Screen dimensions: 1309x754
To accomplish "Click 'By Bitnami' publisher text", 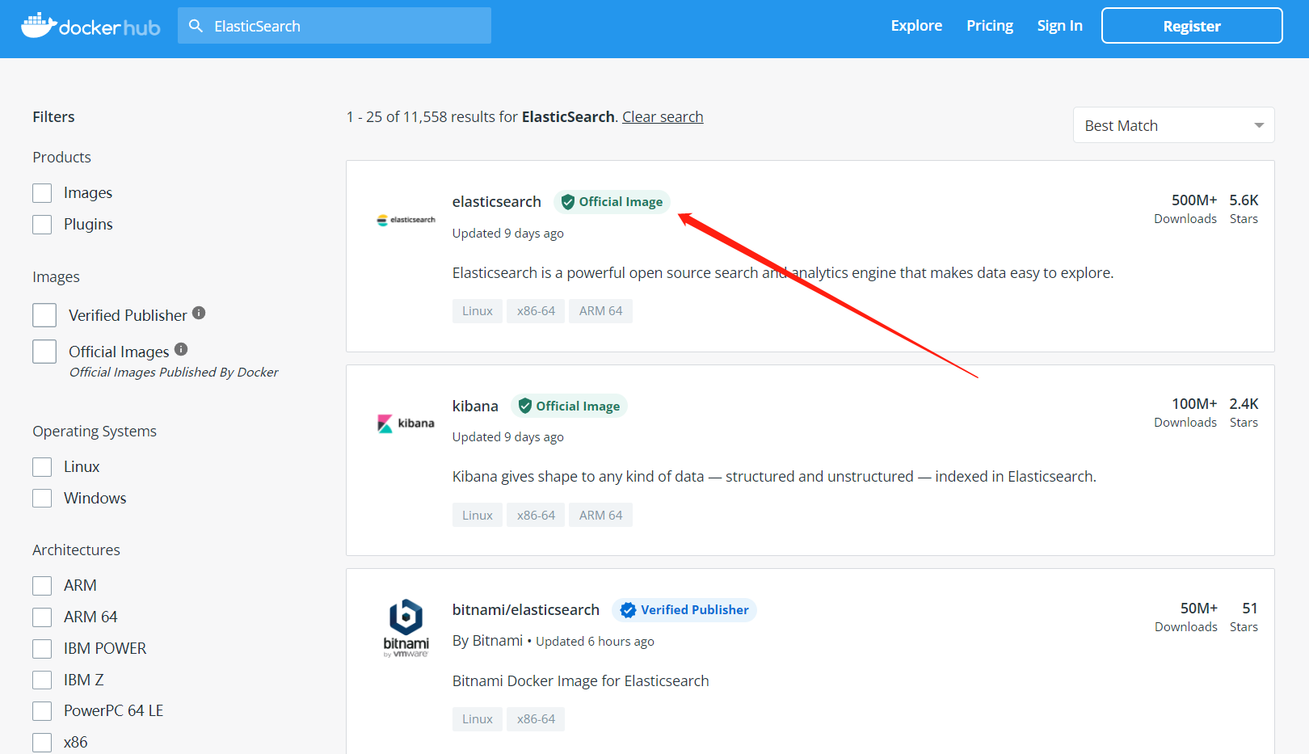I will click(487, 641).
